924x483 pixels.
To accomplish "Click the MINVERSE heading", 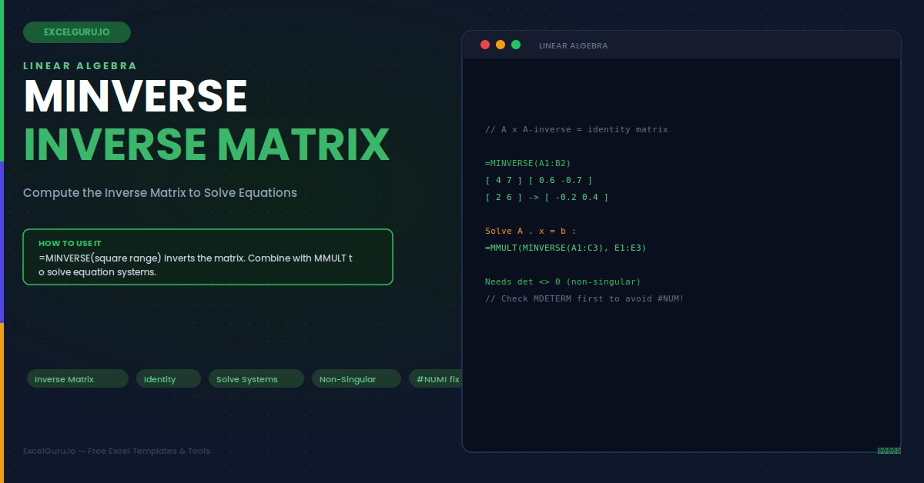I will point(136,95).
